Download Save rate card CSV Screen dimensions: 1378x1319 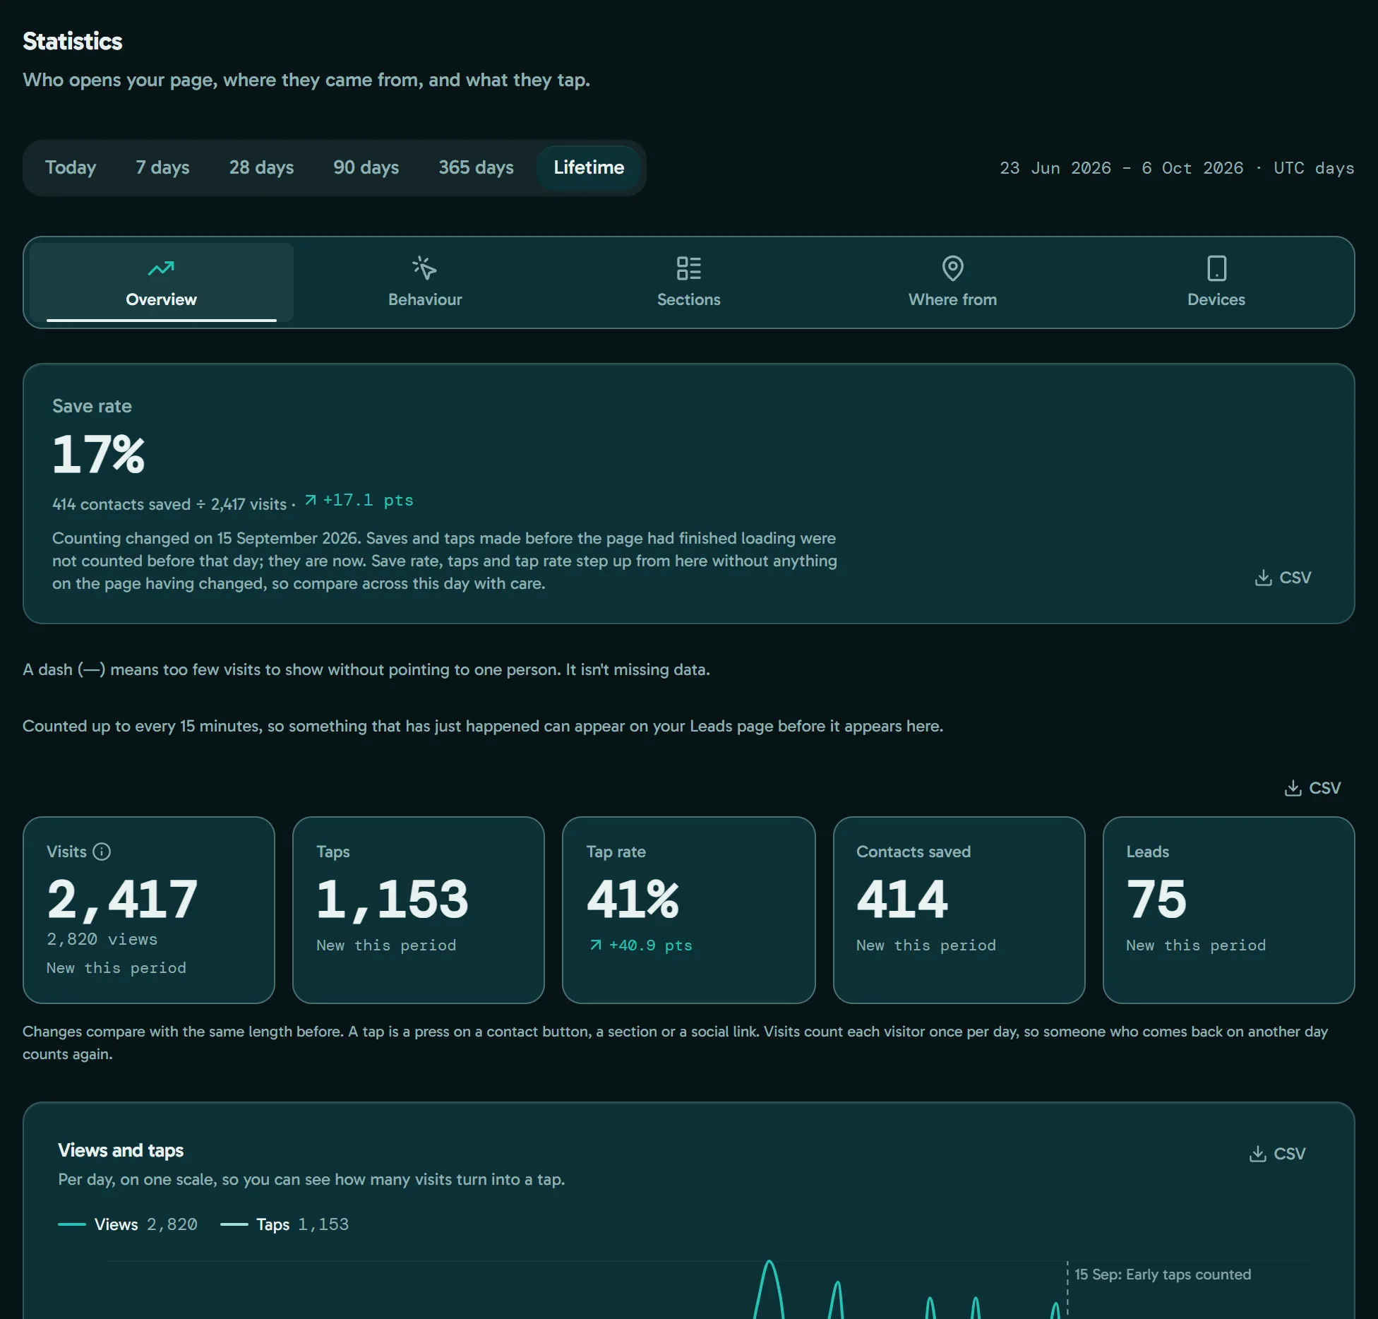click(x=1283, y=578)
